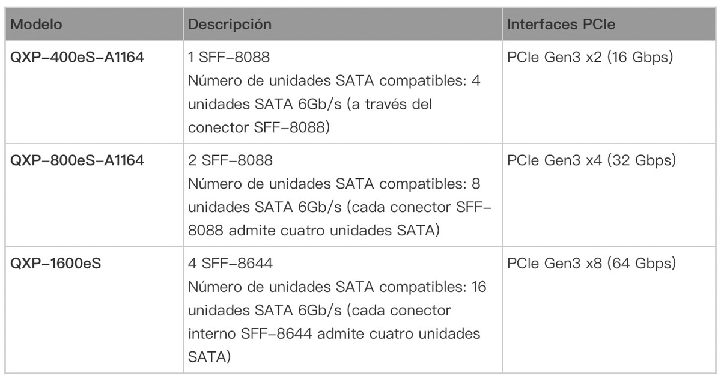This screenshot has height=379, width=721.
Task: Click the "Descripción" column header
Action: (x=230, y=26)
